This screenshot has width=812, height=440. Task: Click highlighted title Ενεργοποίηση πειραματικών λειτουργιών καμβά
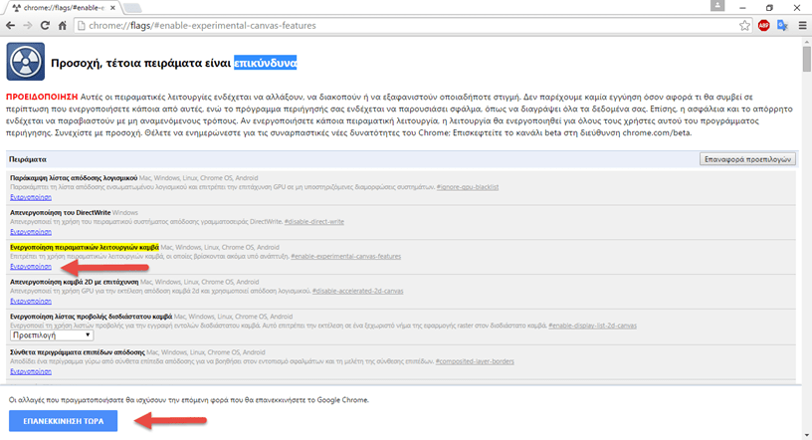click(85, 247)
